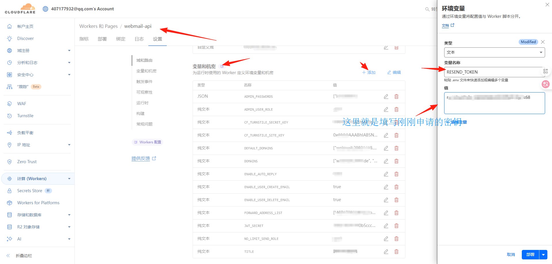
Task: Edit the JWT_SECRET variable with pencil icon
Action: (386, 226)
